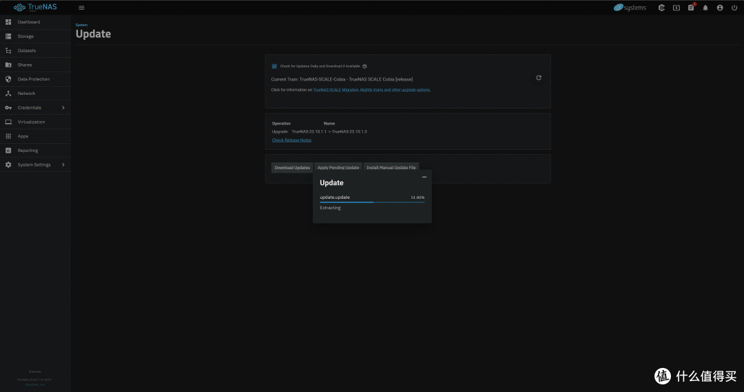Open the Dashboard menu item
The image size is (744, 392).
(35, 22)
